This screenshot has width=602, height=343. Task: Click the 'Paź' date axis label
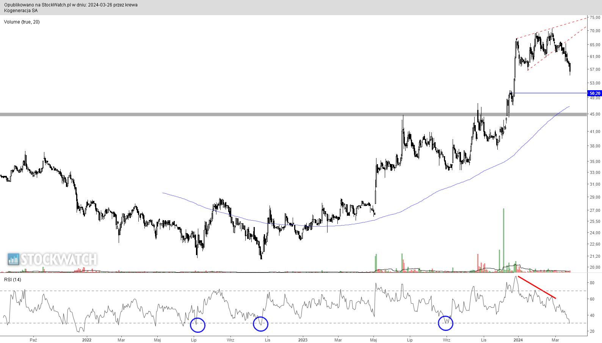point(34,340)
